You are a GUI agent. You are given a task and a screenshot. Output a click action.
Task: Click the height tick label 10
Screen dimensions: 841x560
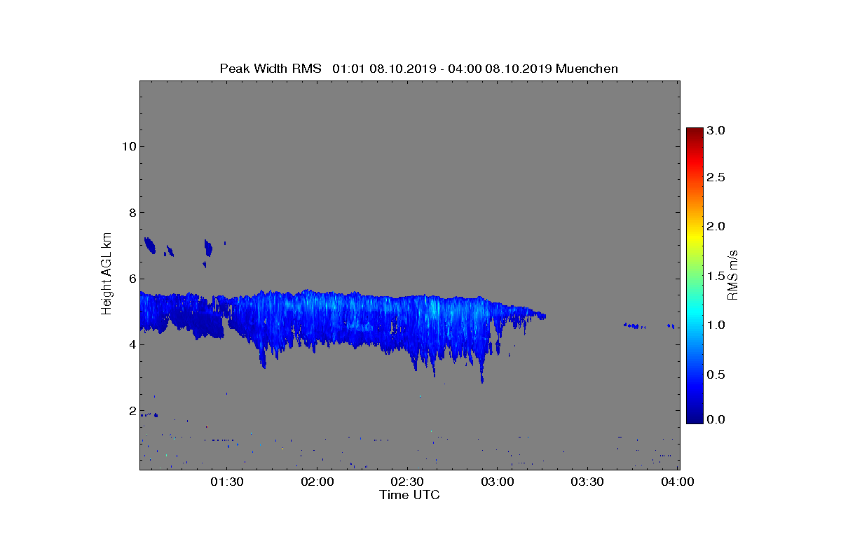128,146
